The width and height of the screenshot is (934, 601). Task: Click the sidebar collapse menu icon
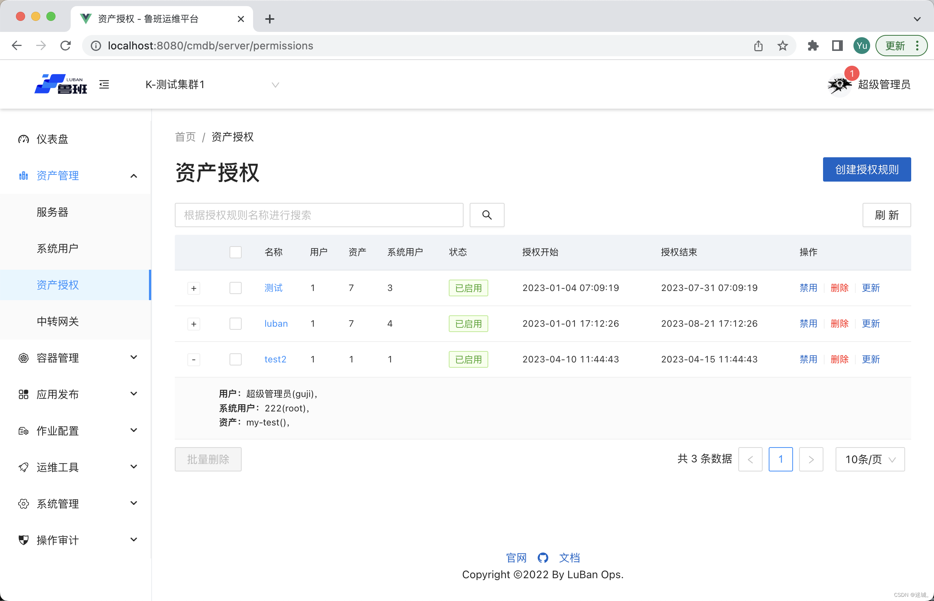104,84
